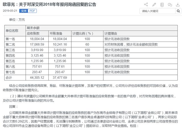Click the 合计 total row label
This screenshot has width=182, height=128.
coord(9,77)
